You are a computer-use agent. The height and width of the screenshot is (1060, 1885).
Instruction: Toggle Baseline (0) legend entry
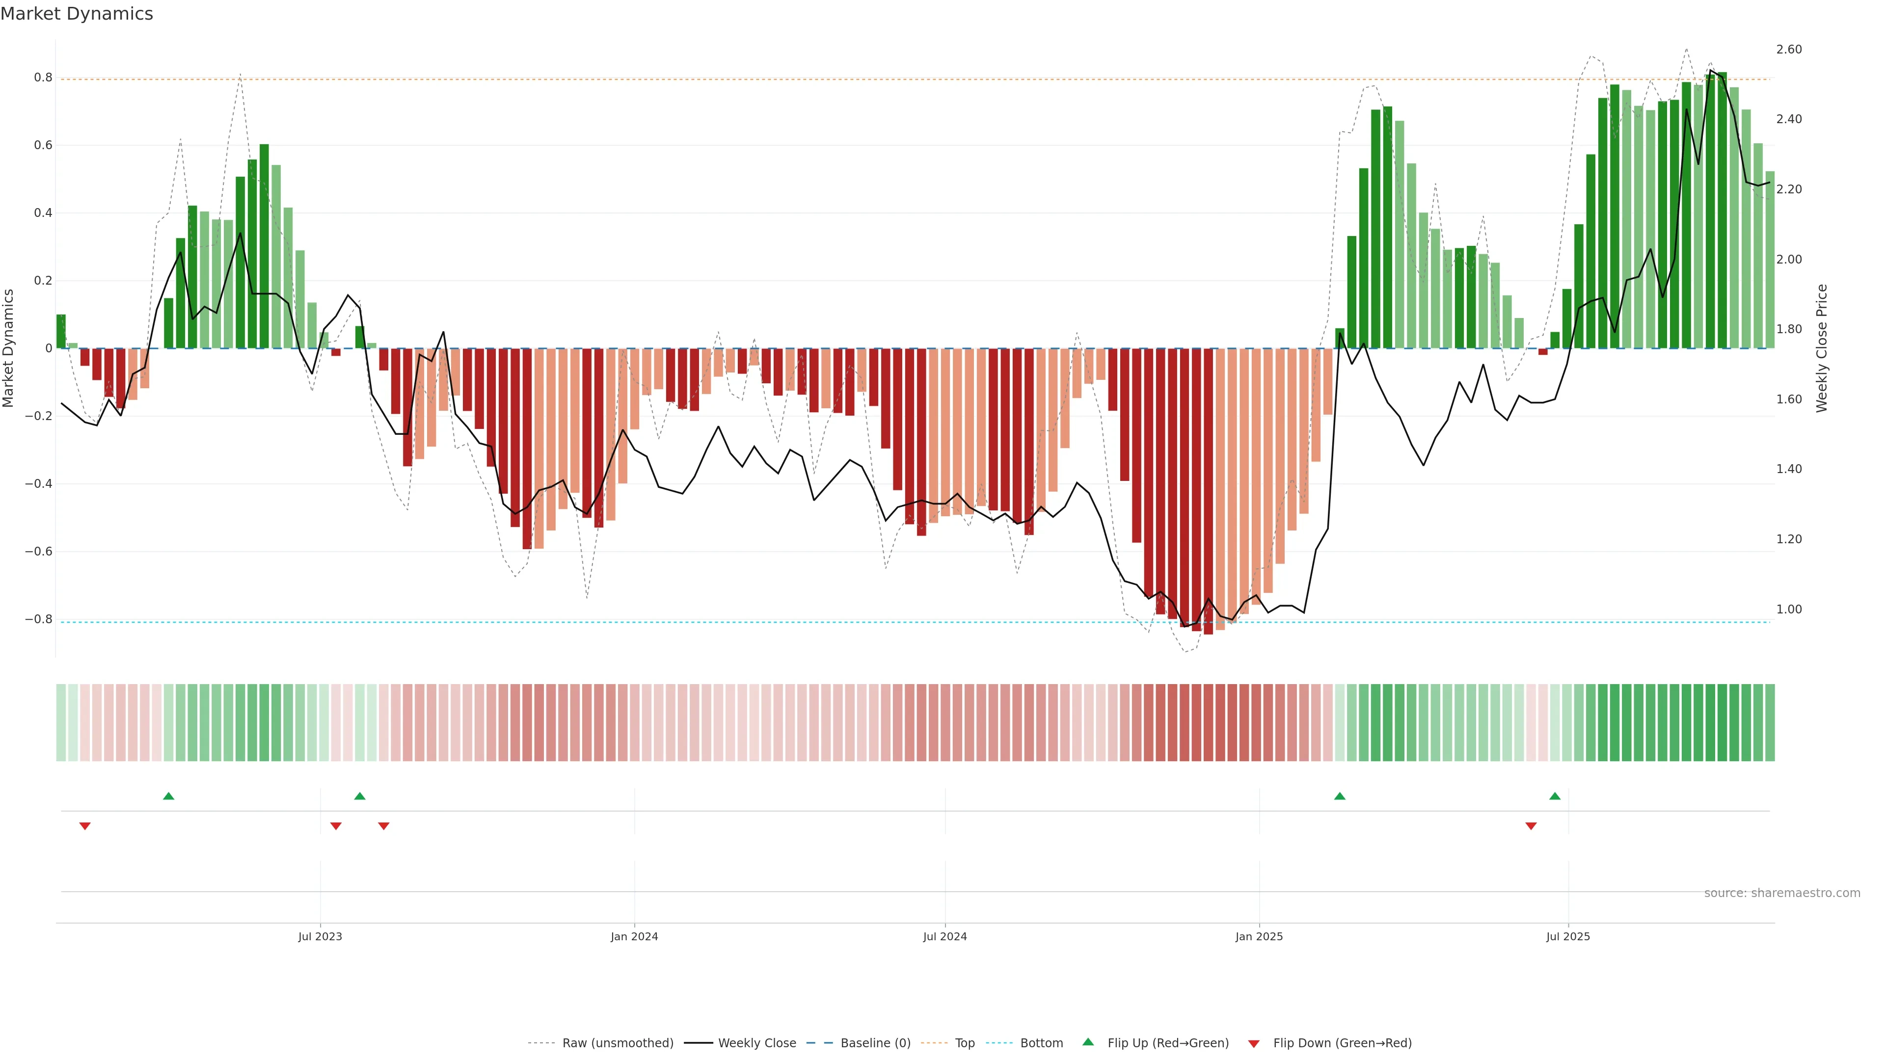pyautogui.click(x=875, y=1043)
